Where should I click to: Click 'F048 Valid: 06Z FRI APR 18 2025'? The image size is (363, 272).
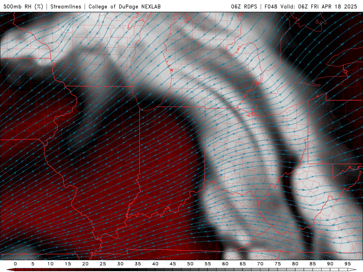tap(311, 6)
